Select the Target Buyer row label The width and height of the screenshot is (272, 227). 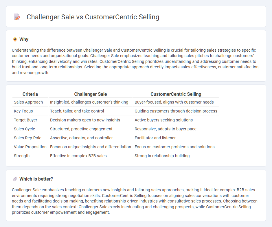click(x=25, y=120)
